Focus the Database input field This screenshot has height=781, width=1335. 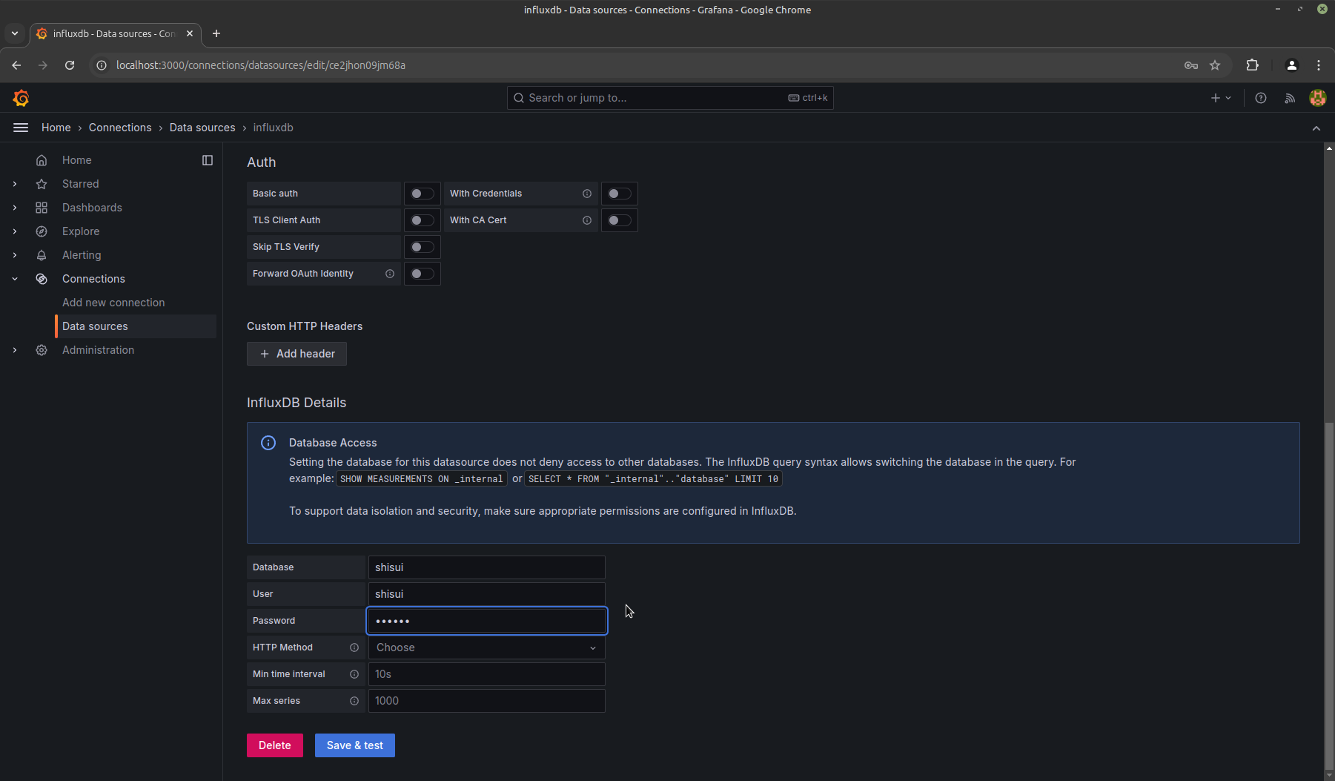tap(487, 567)
